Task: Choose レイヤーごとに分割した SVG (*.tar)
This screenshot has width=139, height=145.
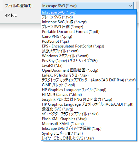Action: pyautogui.click(x=89, y=138)
